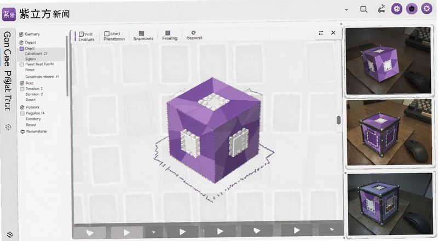Click the dark square icon above Frawing
The height and width of the screenshot is (241, 438).
point(168,33)
